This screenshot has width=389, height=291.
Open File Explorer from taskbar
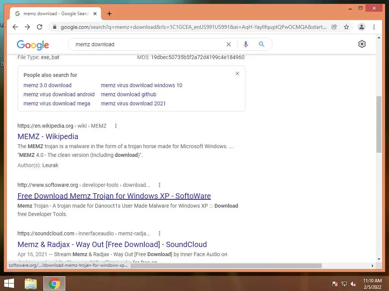pos(31,283)
